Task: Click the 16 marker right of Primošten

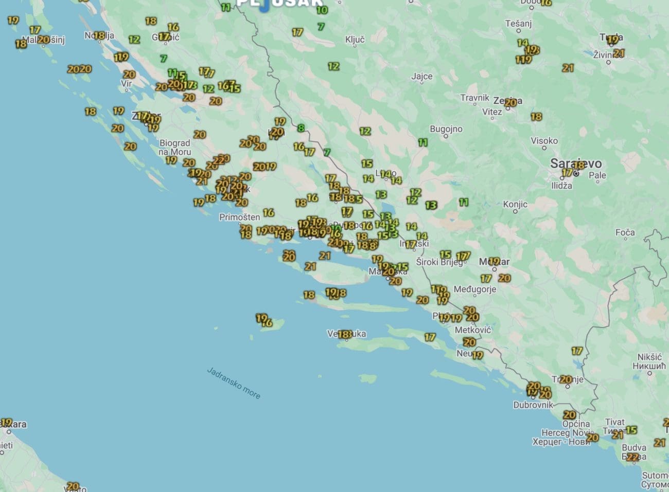Action: 269,212
